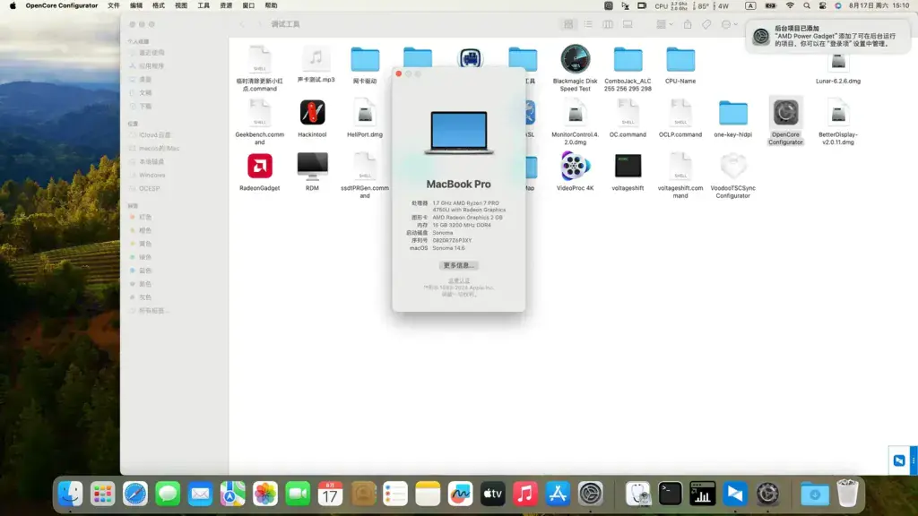
Task: Open the 文件 menu
Action: click(x=114, y=6)
